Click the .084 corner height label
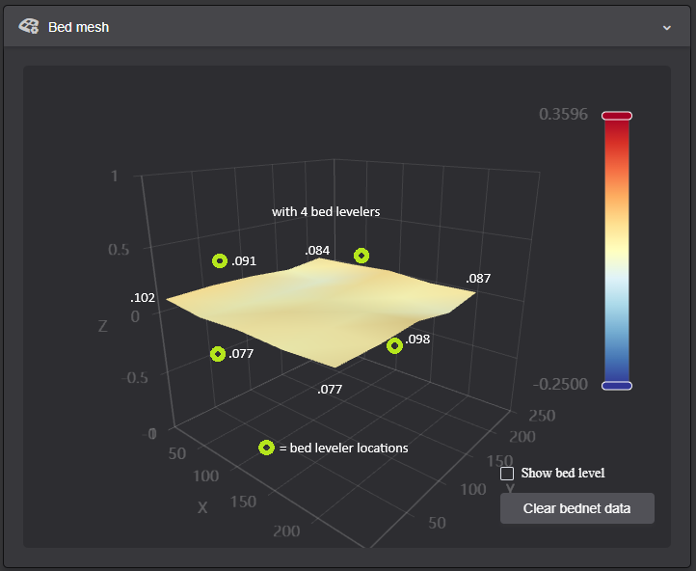The width and height of the screenshot is (696, 571). [317, 251]
